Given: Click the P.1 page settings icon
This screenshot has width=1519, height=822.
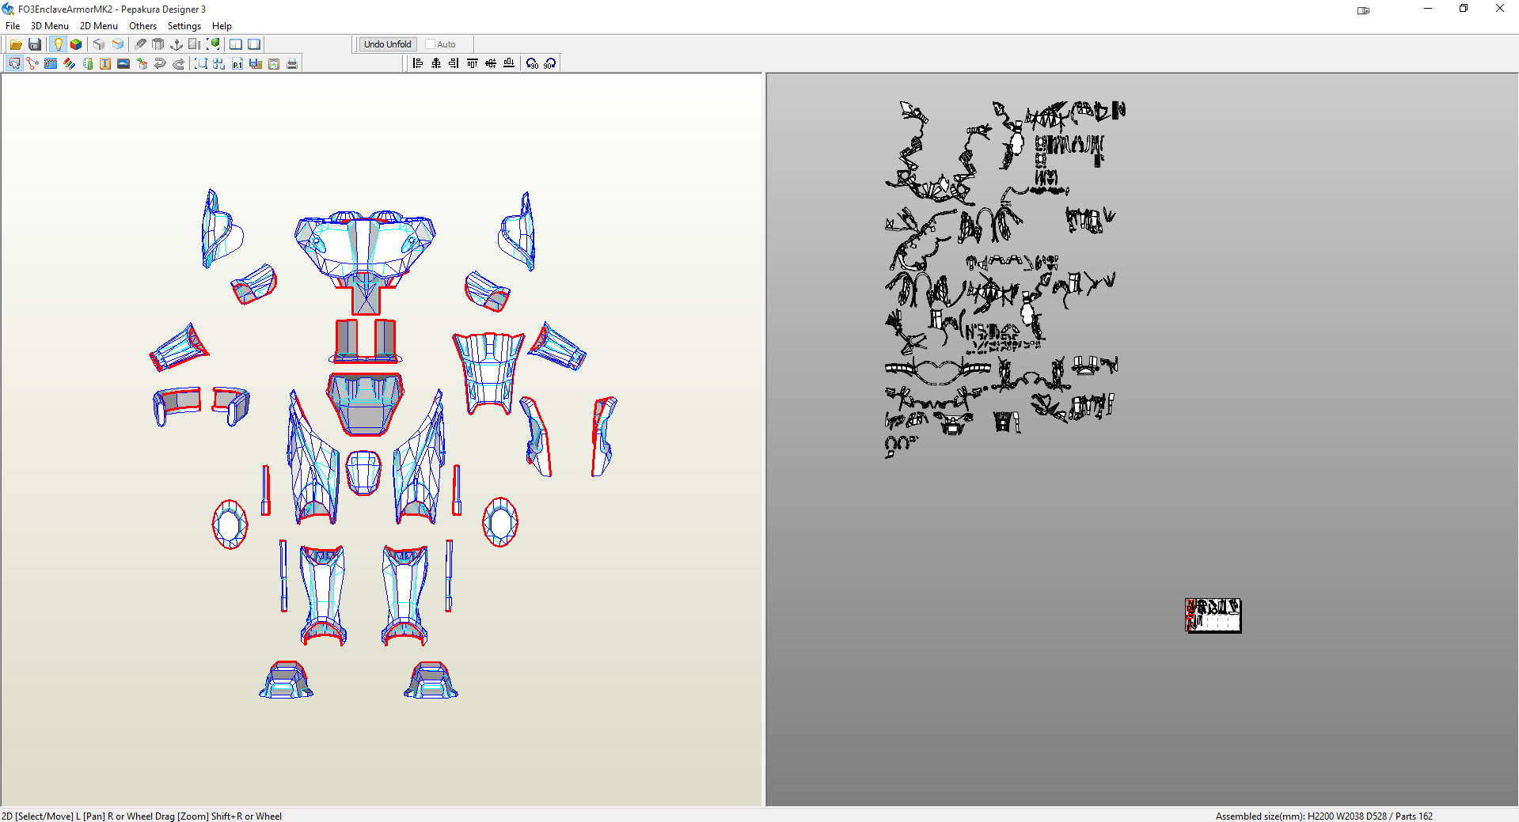Looking at the screenshot, I should 237,63.
